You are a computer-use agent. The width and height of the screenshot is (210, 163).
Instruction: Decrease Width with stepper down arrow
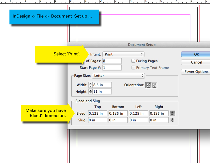91,86
